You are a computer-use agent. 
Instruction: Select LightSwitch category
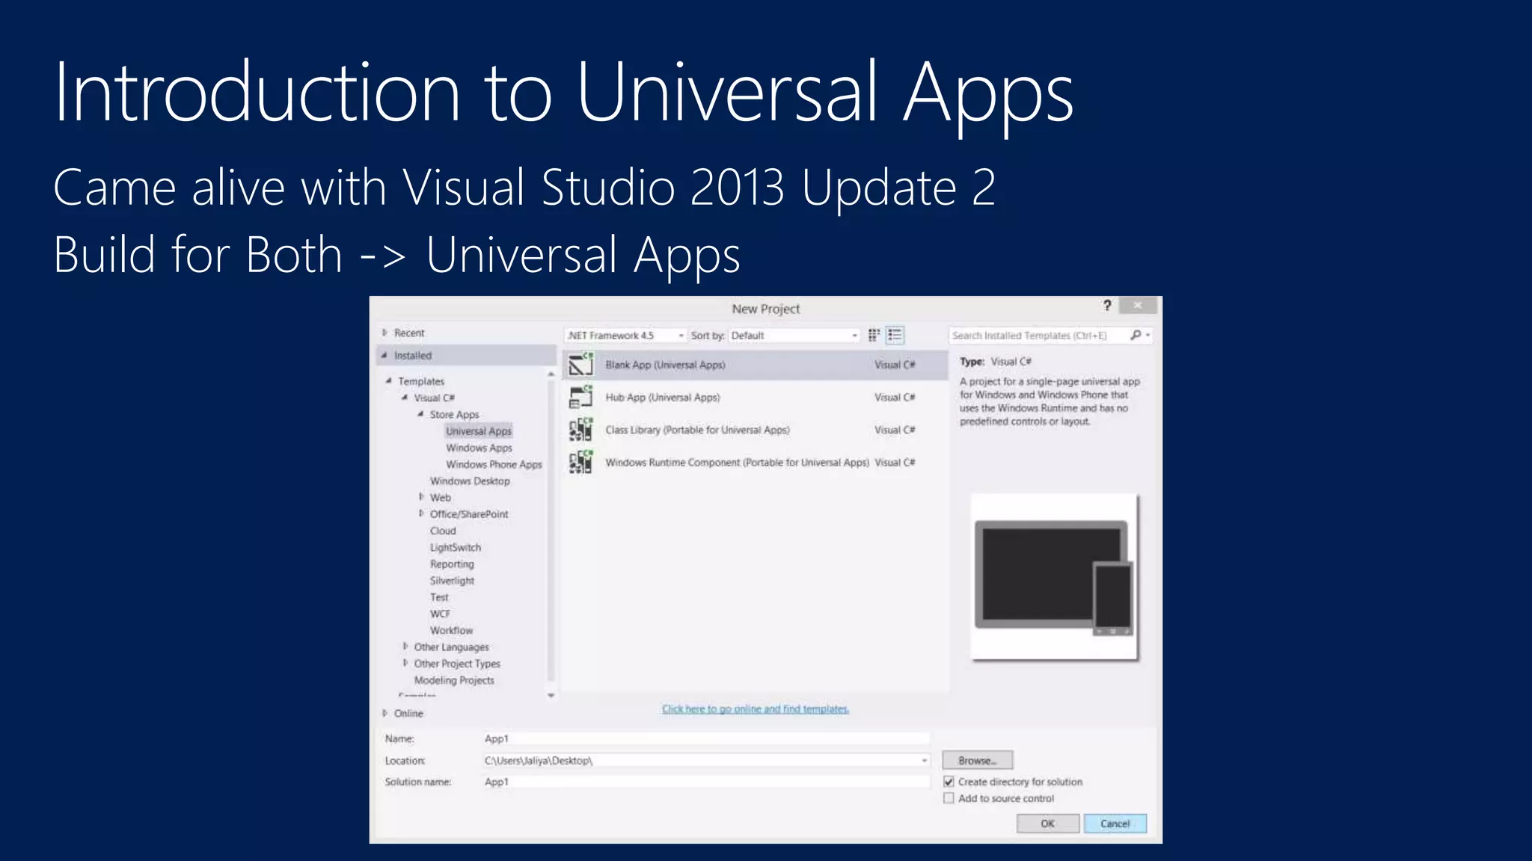pyautogui.click(x=456, y=547)
